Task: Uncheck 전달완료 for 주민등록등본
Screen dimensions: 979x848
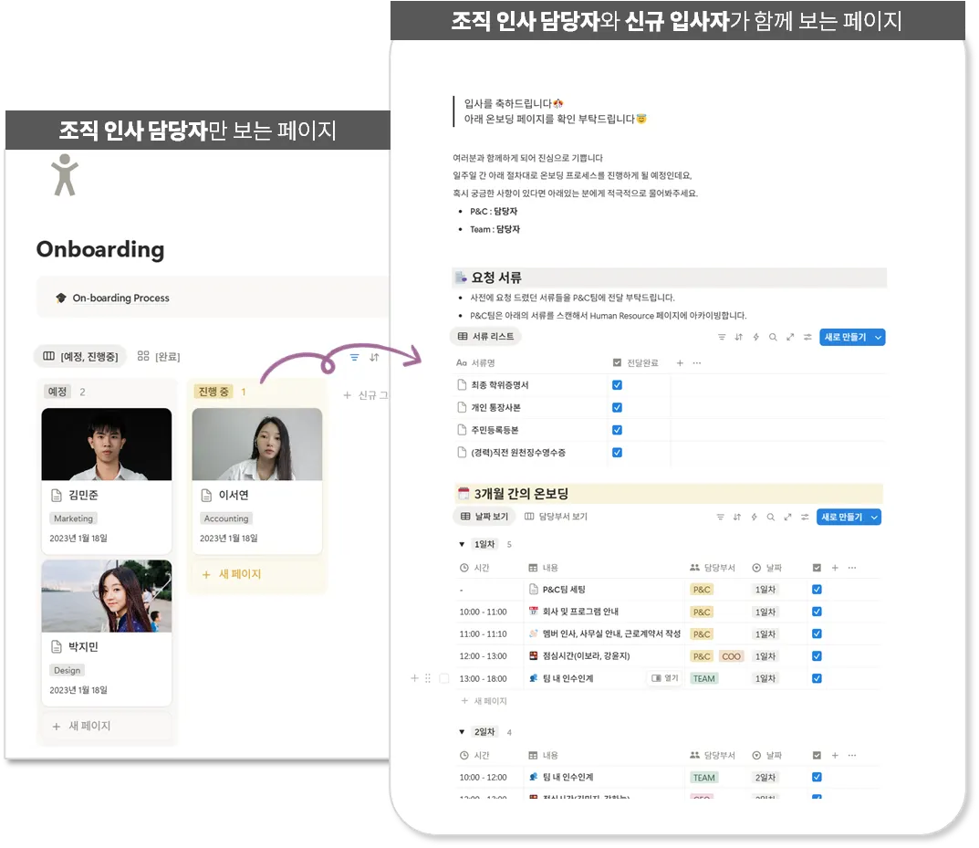Action: click(x=617, y=430)
